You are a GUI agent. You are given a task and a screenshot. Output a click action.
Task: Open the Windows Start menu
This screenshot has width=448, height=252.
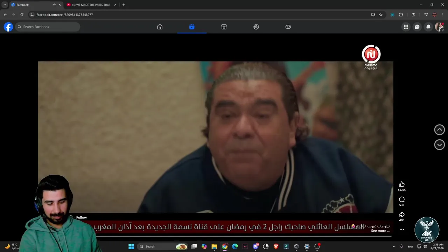click(131, 246)
